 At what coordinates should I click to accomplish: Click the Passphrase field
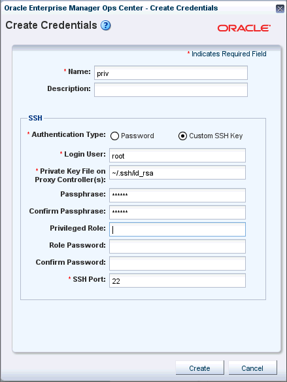click(177, 195)
